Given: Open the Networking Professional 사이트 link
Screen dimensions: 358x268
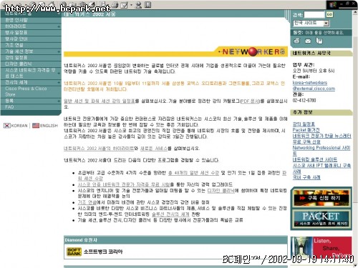Looking at the screenshot, I should tap(321, 151).
